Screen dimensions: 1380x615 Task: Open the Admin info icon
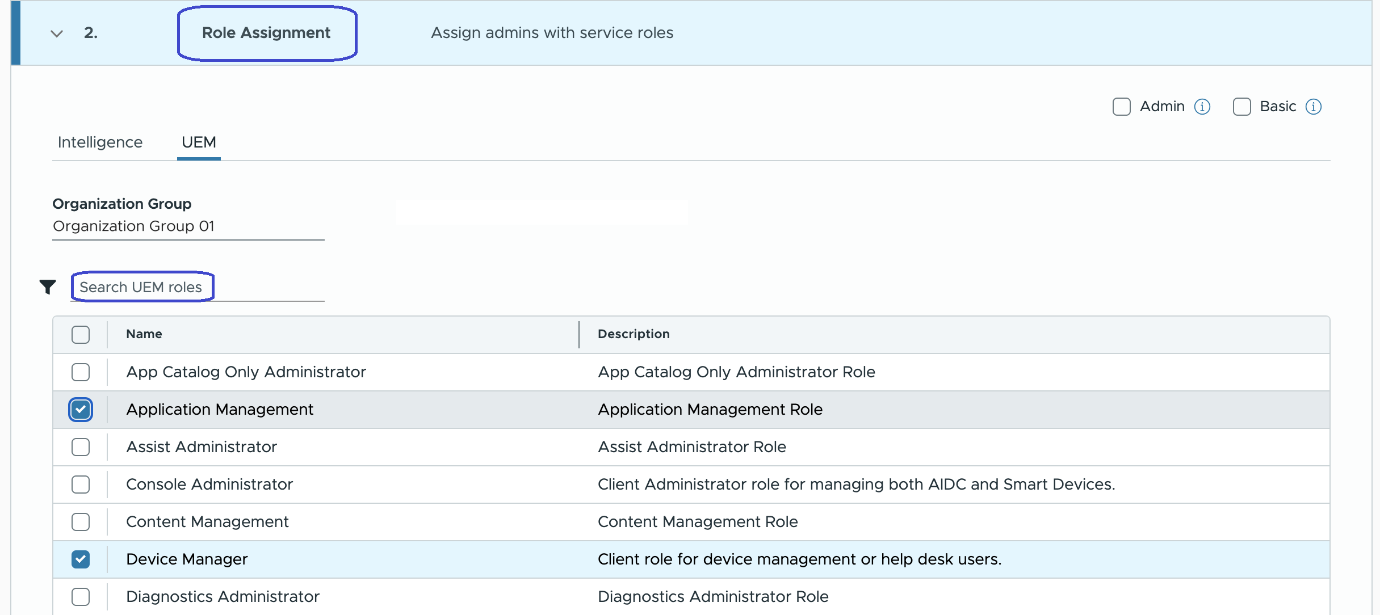coord(1202,107)
